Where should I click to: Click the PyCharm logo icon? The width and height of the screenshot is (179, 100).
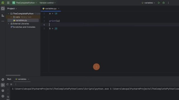(3, 3)
